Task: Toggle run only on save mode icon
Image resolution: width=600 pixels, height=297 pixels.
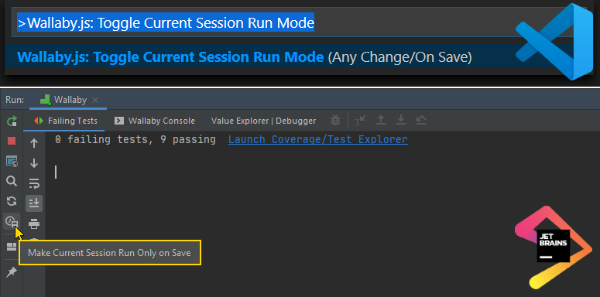Action: point(12,222)
